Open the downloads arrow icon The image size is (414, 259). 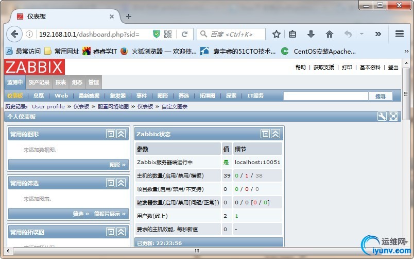[311, 34]
